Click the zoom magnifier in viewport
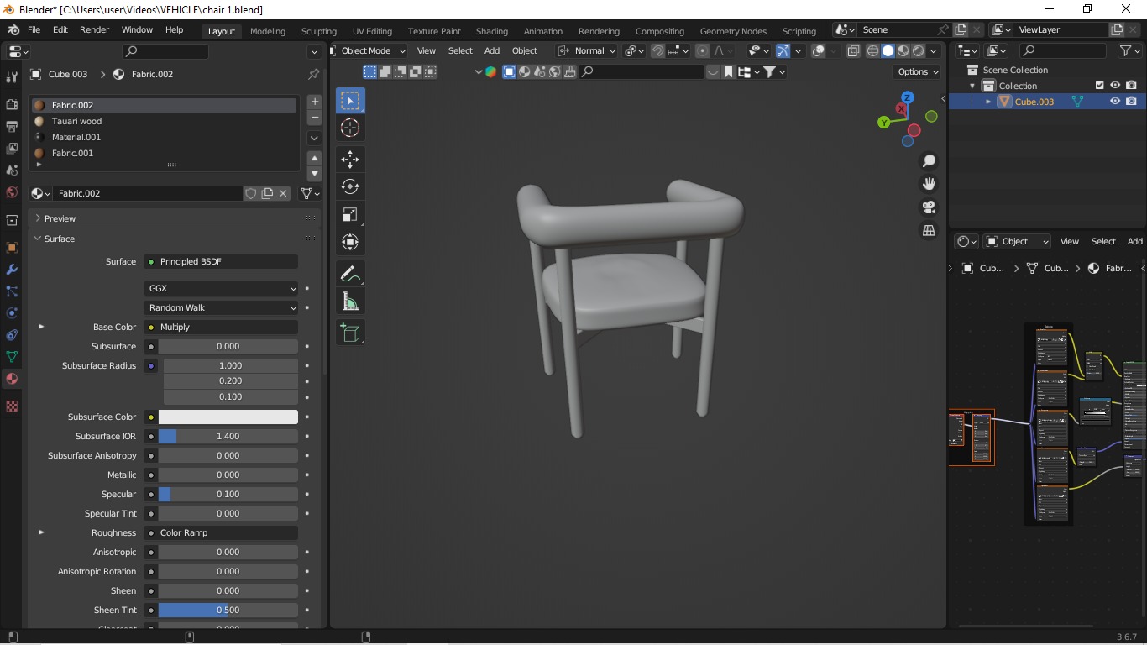Viewport: 1147px width, 645px height. pyautogui.click(x=929, y=160)
